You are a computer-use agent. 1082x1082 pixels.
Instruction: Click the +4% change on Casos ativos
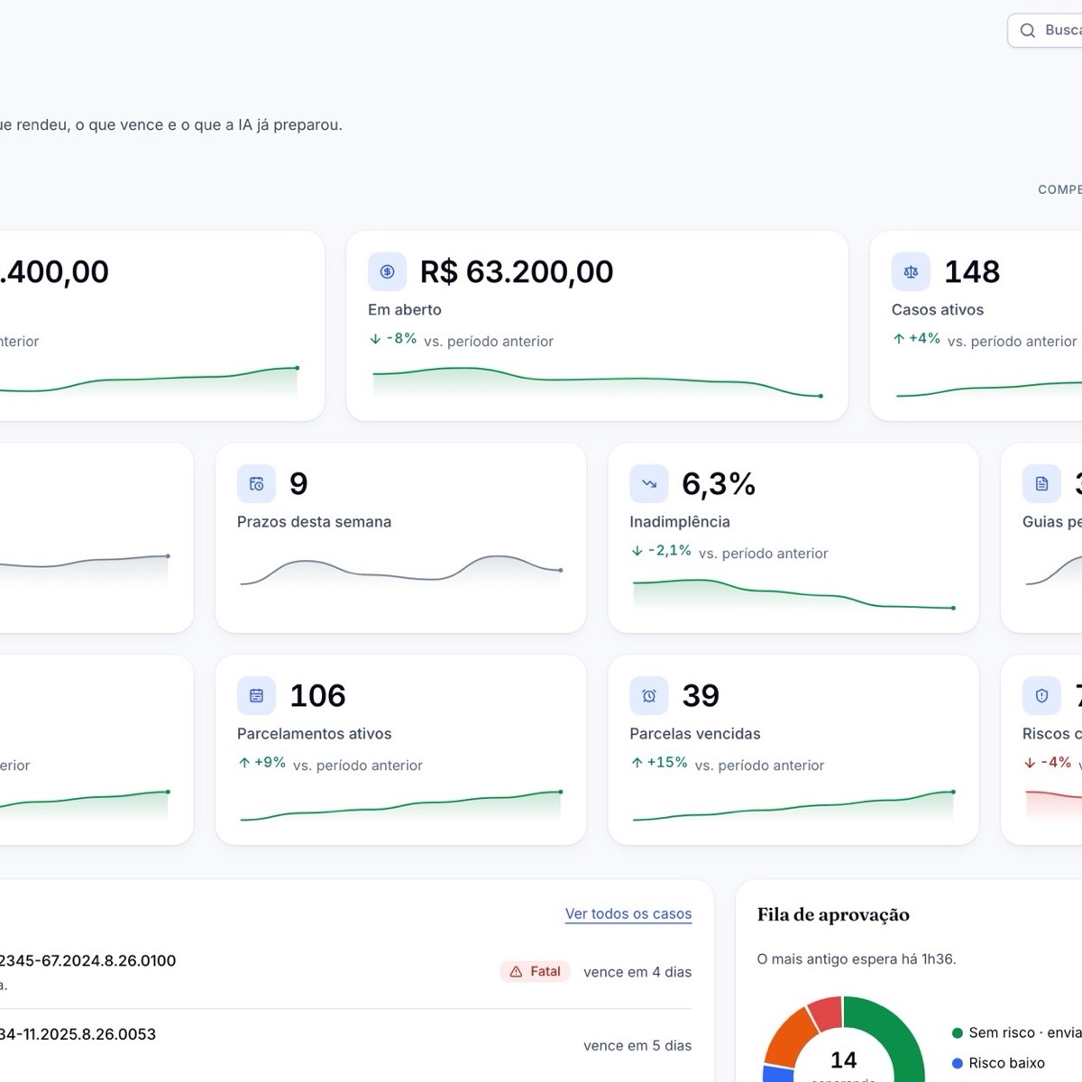click(x=917, y=339)
